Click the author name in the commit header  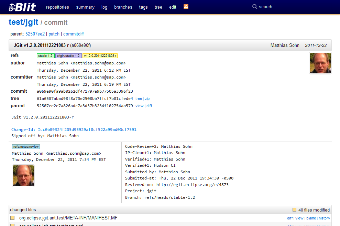click(285, 45)
